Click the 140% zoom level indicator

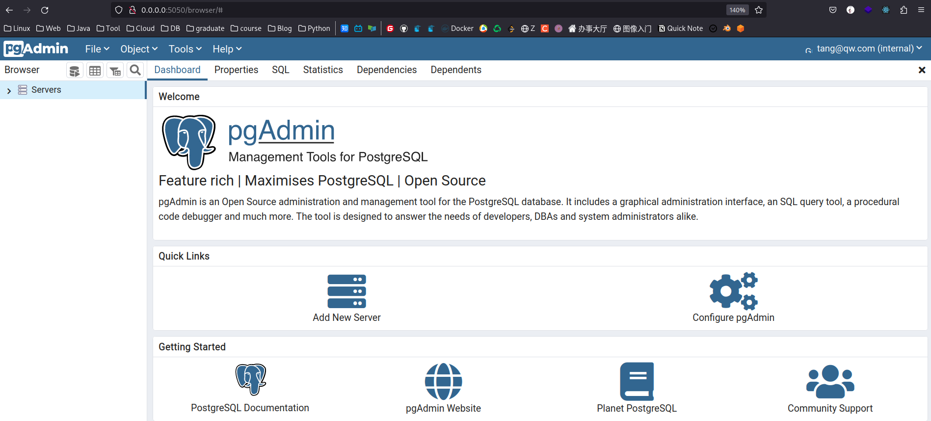tap(737, 10)
